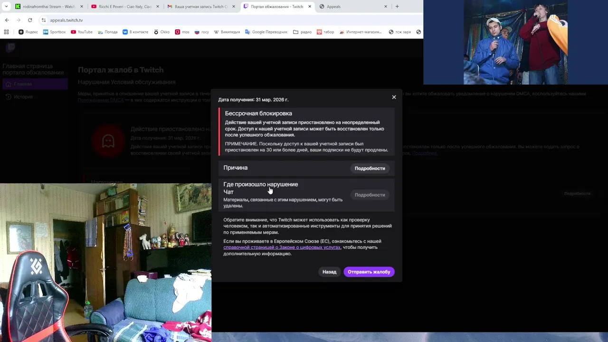Click the Портал жалоб в Twitch heading

(121, 70)
